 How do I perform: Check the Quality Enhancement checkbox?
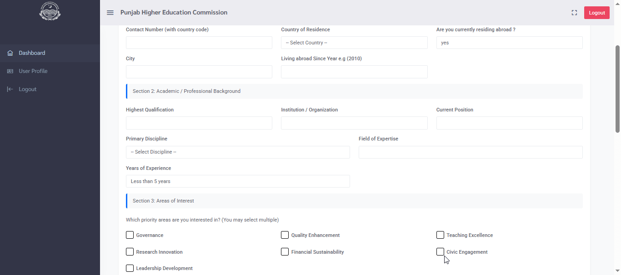tap(285, 235)
